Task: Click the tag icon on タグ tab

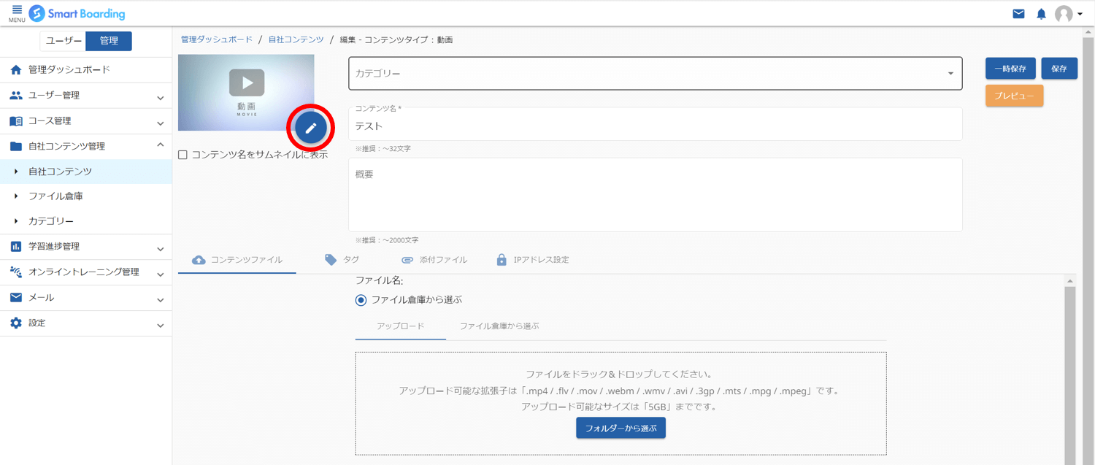Action: pos(331,260)
